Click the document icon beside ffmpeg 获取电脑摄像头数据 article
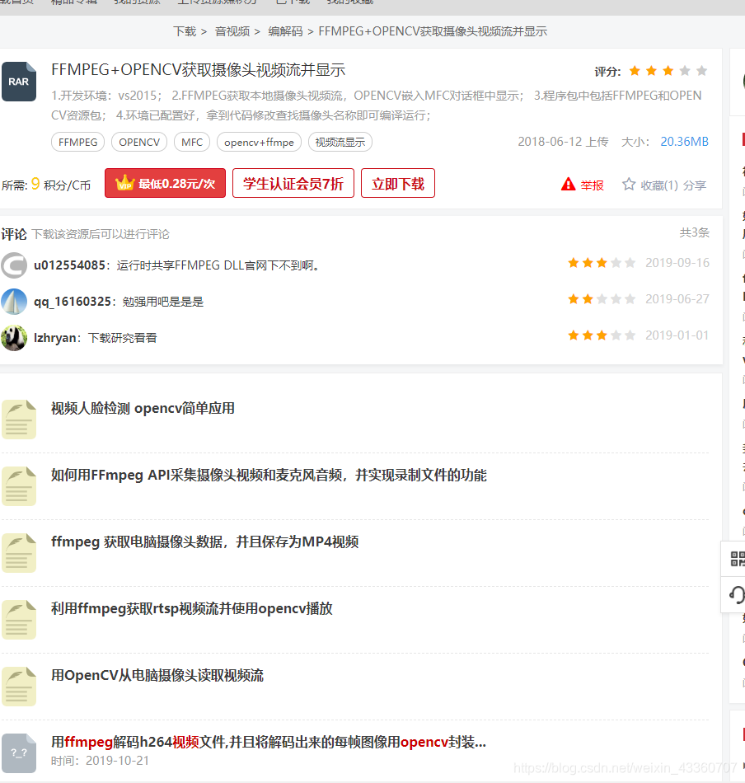Image resolution: width=745 pixels, height=783 pixels. click(19, 553)
